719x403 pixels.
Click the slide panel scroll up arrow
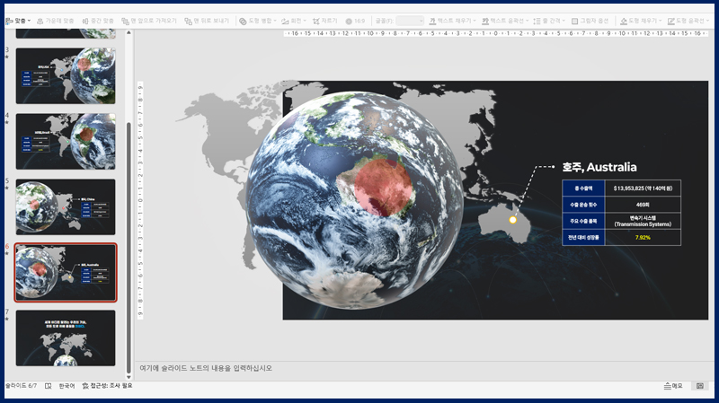pos(129,33)
